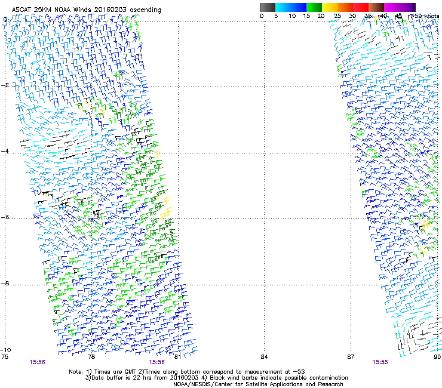Click the latitude label '-10' on left axis
Viewport: 442px width, 388px height.
pyautogui.click(x=5, y=350)
